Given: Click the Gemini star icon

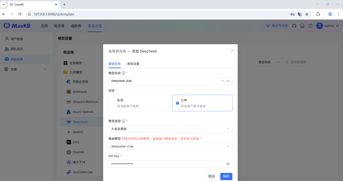Looking at the screenshot, I should coord(69,132).
